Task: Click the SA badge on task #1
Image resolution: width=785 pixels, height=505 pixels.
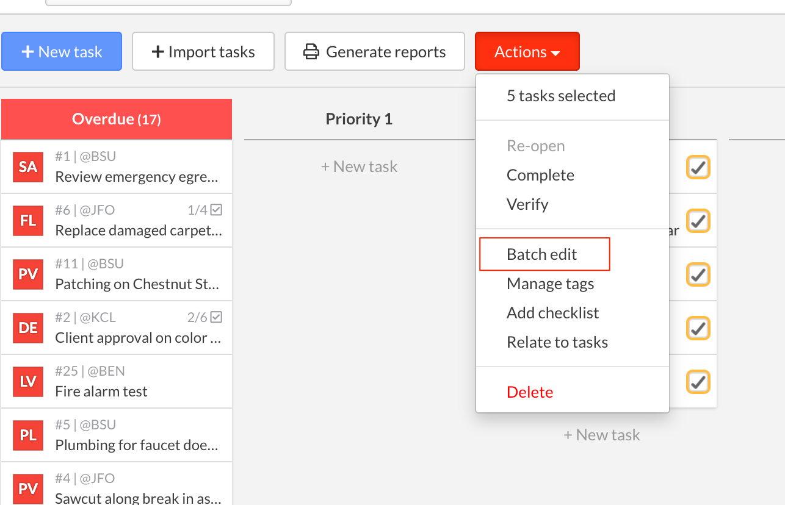Action: [x=28, y=167]
